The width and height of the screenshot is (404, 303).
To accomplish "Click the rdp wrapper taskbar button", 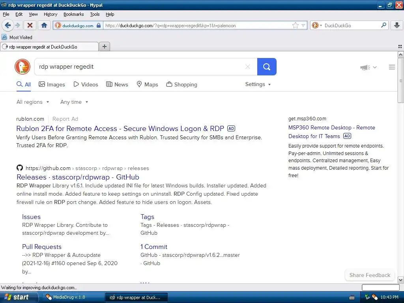I will (137, 297).
